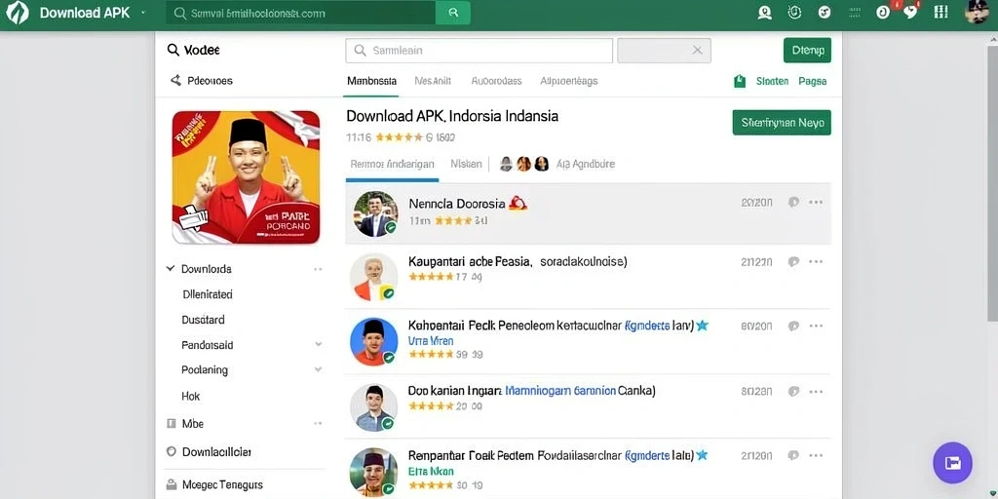Switch to the Mambnsata tab
Viewport: 998px width, 499px height.
pyautogui.click(x=371, y=81)
